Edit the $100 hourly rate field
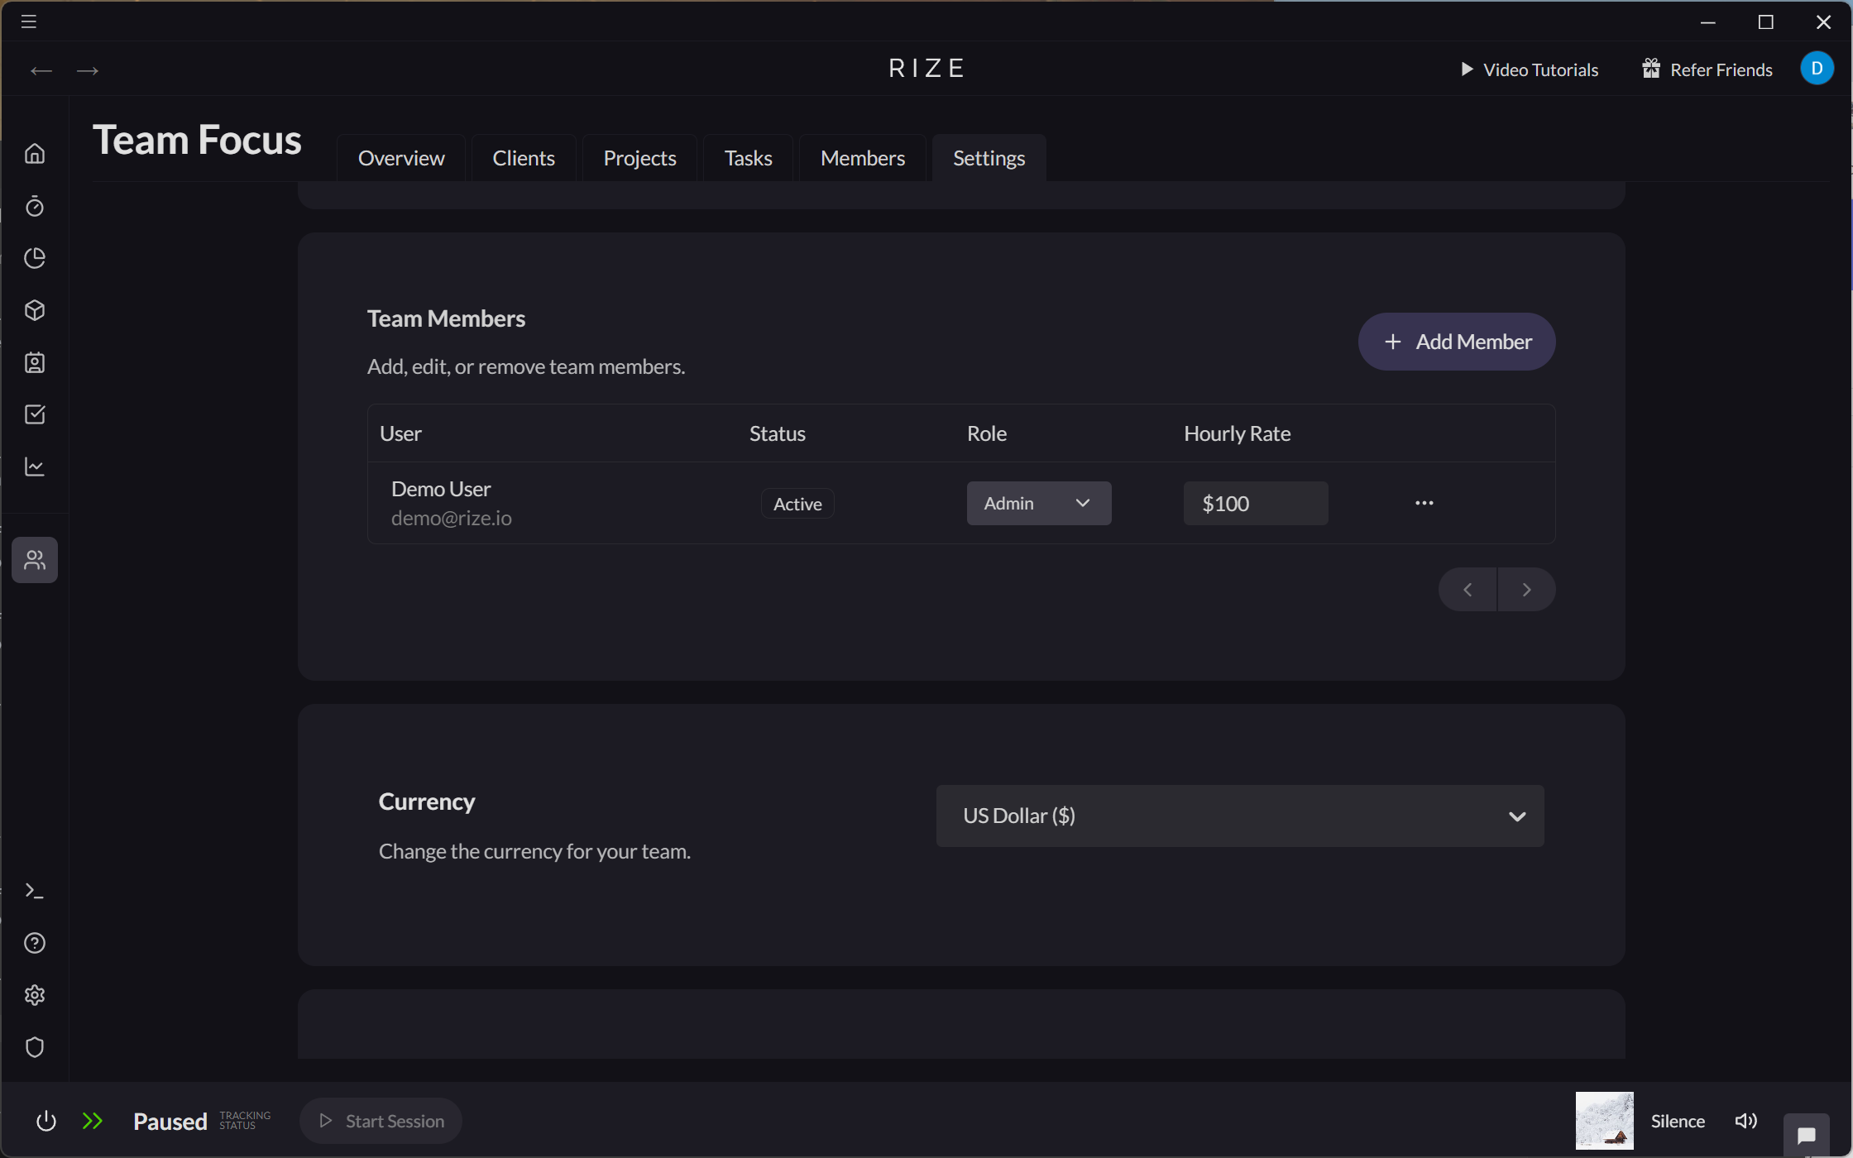The height and width of the screenshot is (1158, 1853). click(x=1255, y=503)
